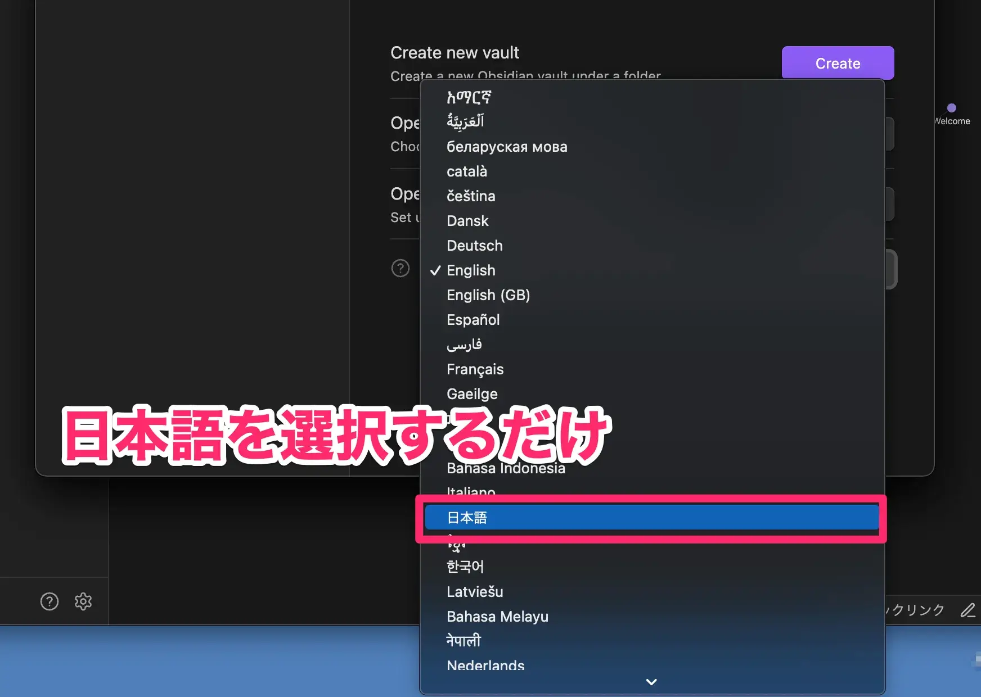Select Latviešu language entry

(652, 592)
